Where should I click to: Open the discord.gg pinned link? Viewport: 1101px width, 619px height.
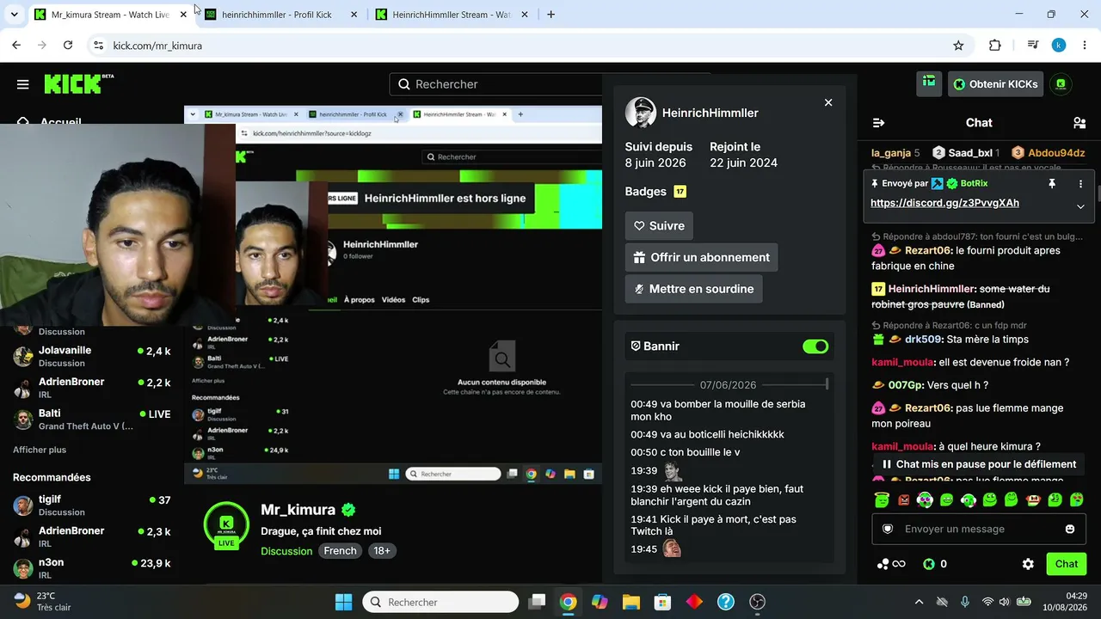pyautogui.click(x=944, y=203)
